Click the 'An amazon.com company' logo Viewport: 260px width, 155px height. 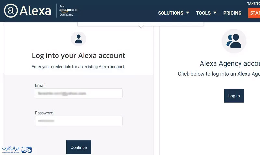69,10
